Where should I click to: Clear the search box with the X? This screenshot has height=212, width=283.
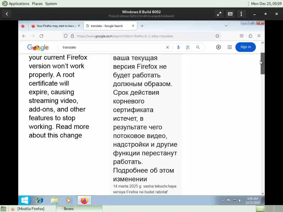coord(167,47)
